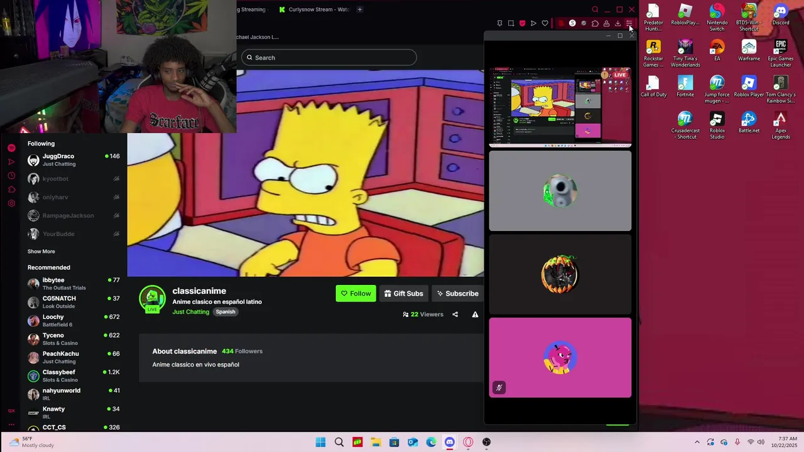Click the Spanish language tag
Screen dimensions: 804x452
pyautogui.click(x=225, y=312)
